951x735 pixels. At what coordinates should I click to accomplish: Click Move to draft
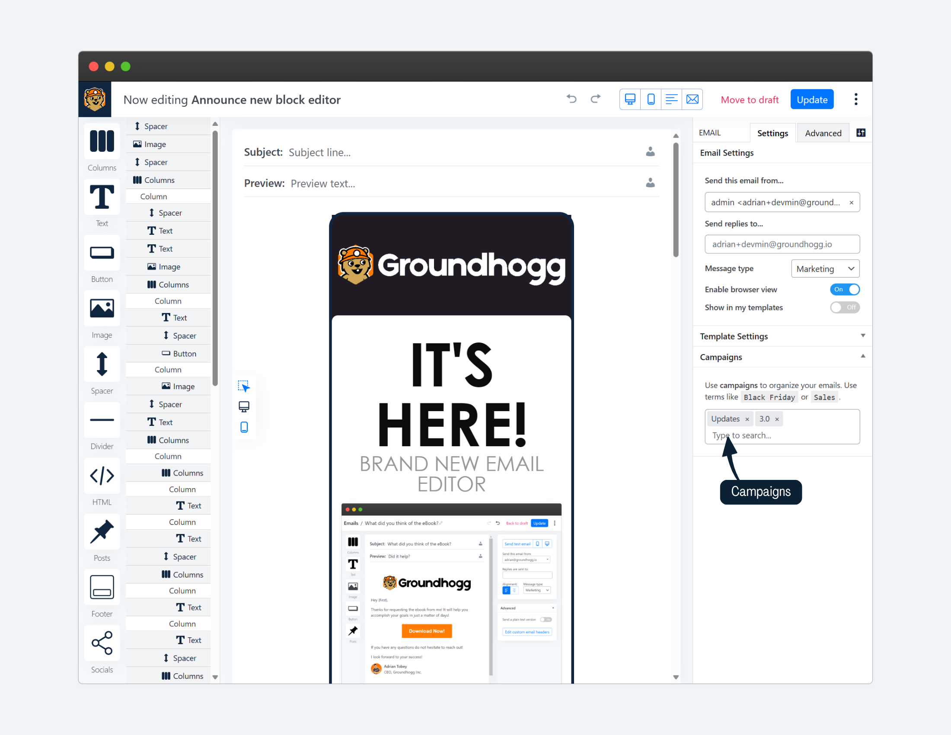tap(750, 100)
